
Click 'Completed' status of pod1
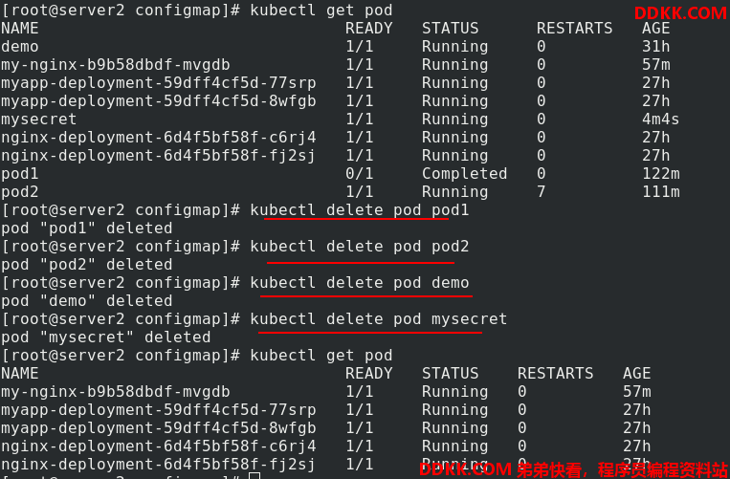click(x=464, y=174)
